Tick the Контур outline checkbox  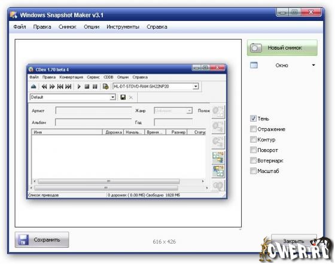pos(253,139)
